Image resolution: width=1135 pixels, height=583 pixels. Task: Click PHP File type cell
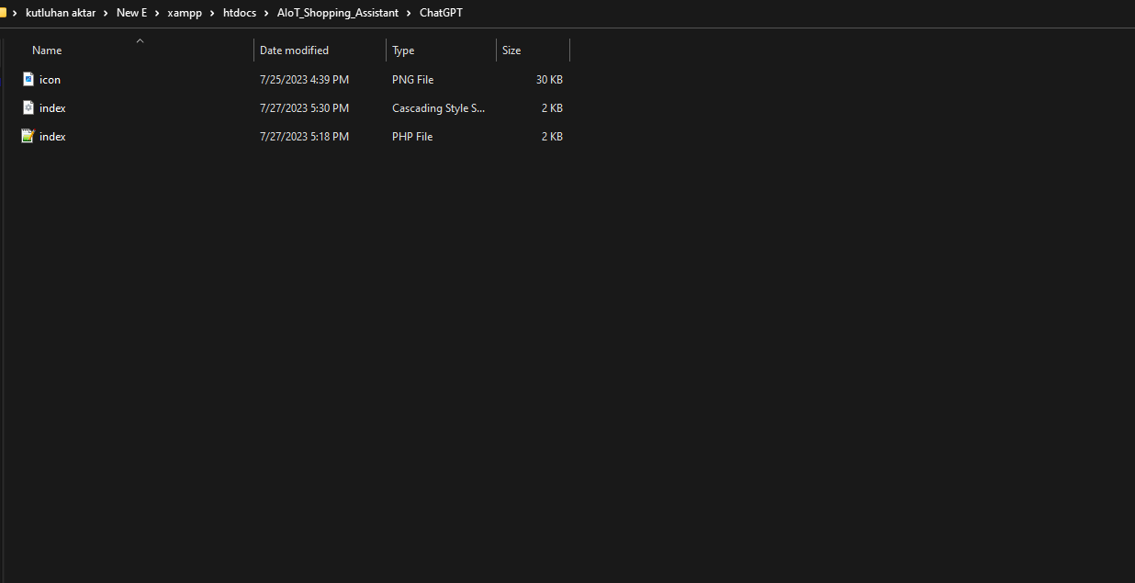point(412,137)
